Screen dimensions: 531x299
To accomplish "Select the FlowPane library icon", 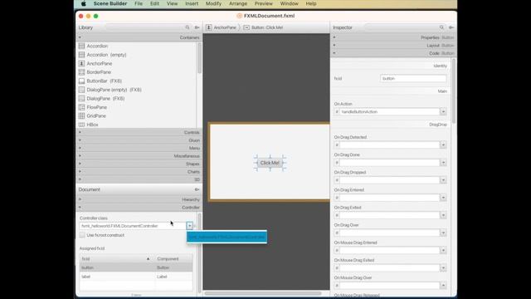I will coord(81,107).
